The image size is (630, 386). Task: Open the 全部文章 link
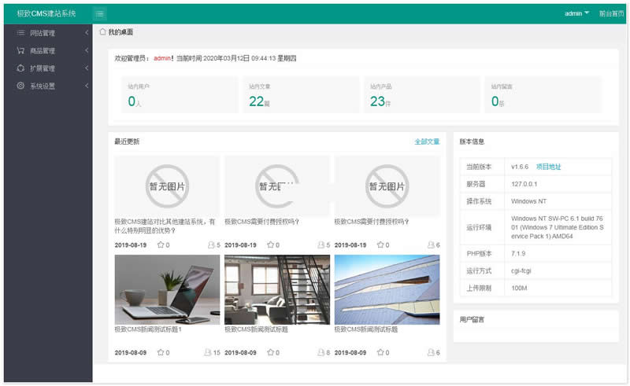point(427,142)
